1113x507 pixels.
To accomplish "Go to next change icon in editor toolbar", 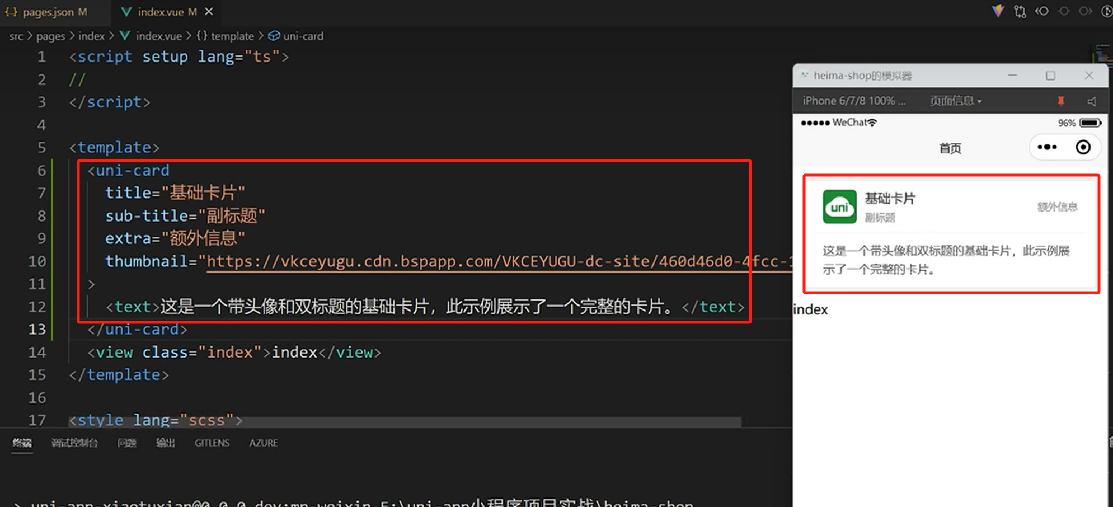I will [1085, 11].
